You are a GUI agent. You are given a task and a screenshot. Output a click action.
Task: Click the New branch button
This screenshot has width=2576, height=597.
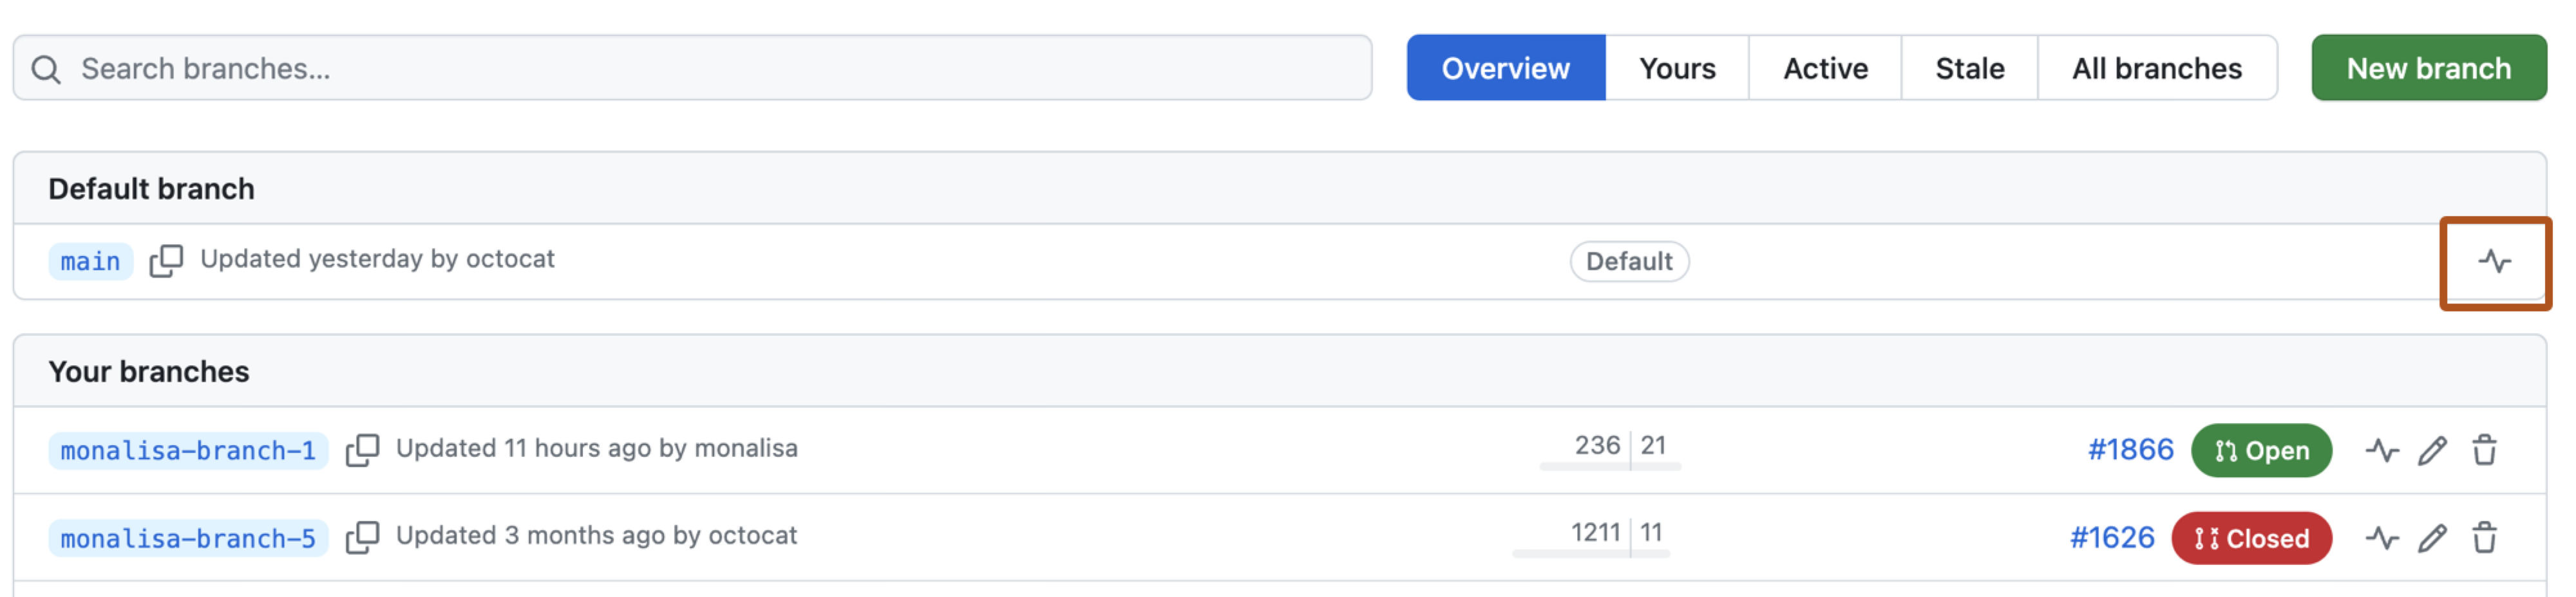pyautogui.click(x=2428, y=68)
